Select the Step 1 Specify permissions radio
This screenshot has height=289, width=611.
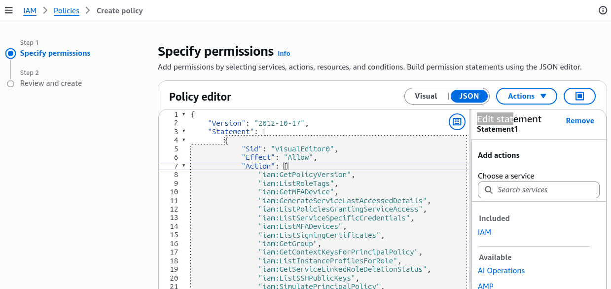coord(11,53)
